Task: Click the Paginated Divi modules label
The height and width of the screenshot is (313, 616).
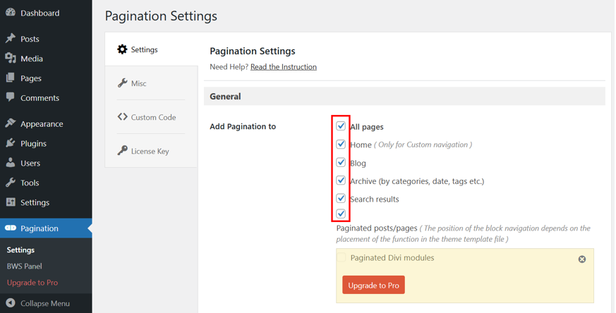Action: (x=392, y=257)
